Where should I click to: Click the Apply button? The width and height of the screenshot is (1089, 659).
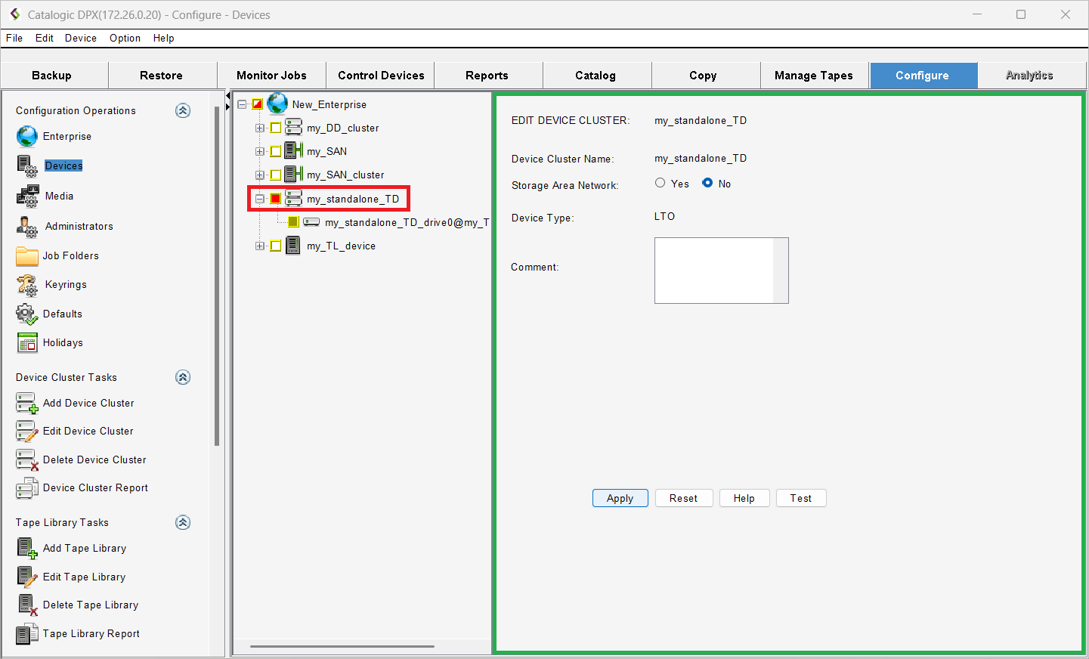[620, 498]
